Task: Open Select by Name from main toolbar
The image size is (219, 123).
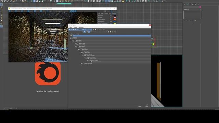Action: 25,1
